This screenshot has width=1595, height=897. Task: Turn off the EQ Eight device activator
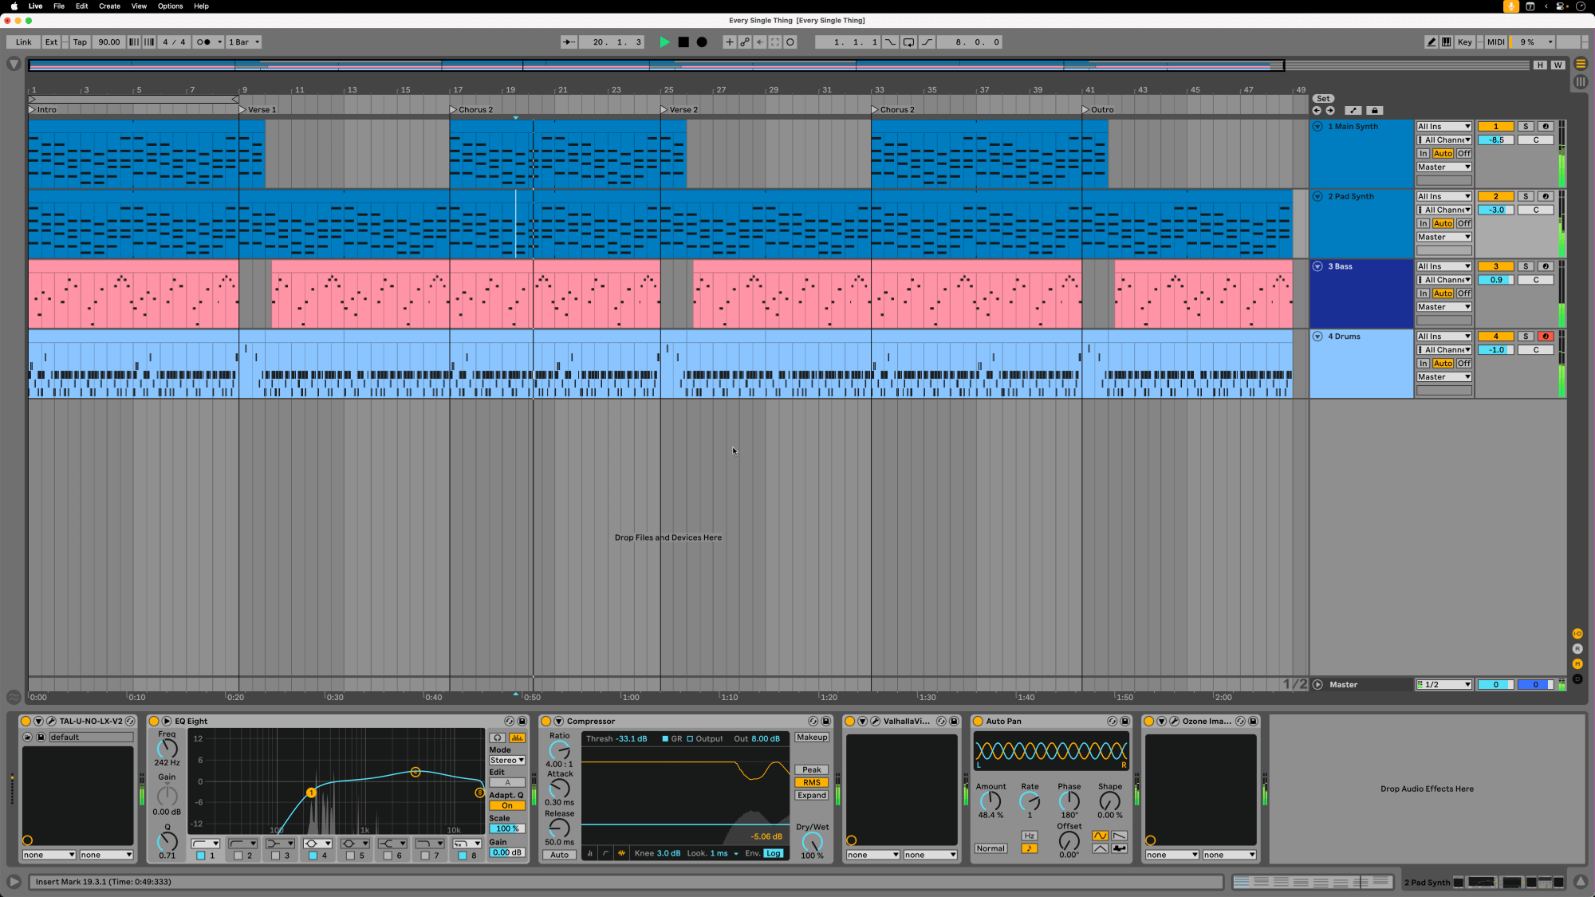pyautogui.click(x=154, y=722)
